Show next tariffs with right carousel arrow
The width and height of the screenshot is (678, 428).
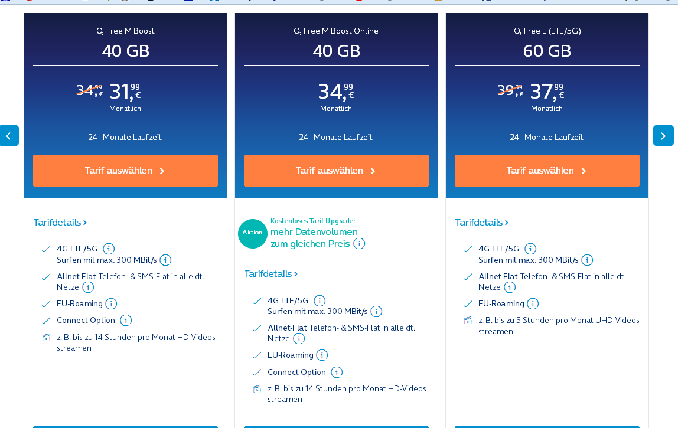[x=663, y=136]
